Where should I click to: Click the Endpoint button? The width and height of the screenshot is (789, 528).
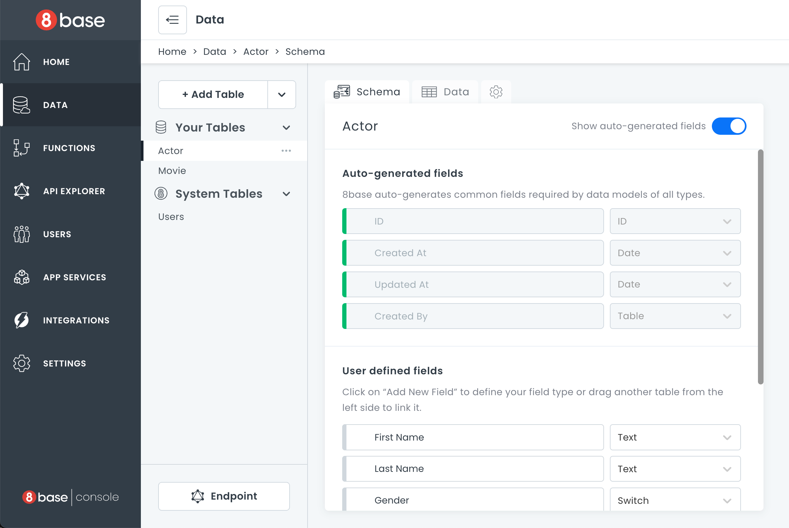click(x=224, y=496)
